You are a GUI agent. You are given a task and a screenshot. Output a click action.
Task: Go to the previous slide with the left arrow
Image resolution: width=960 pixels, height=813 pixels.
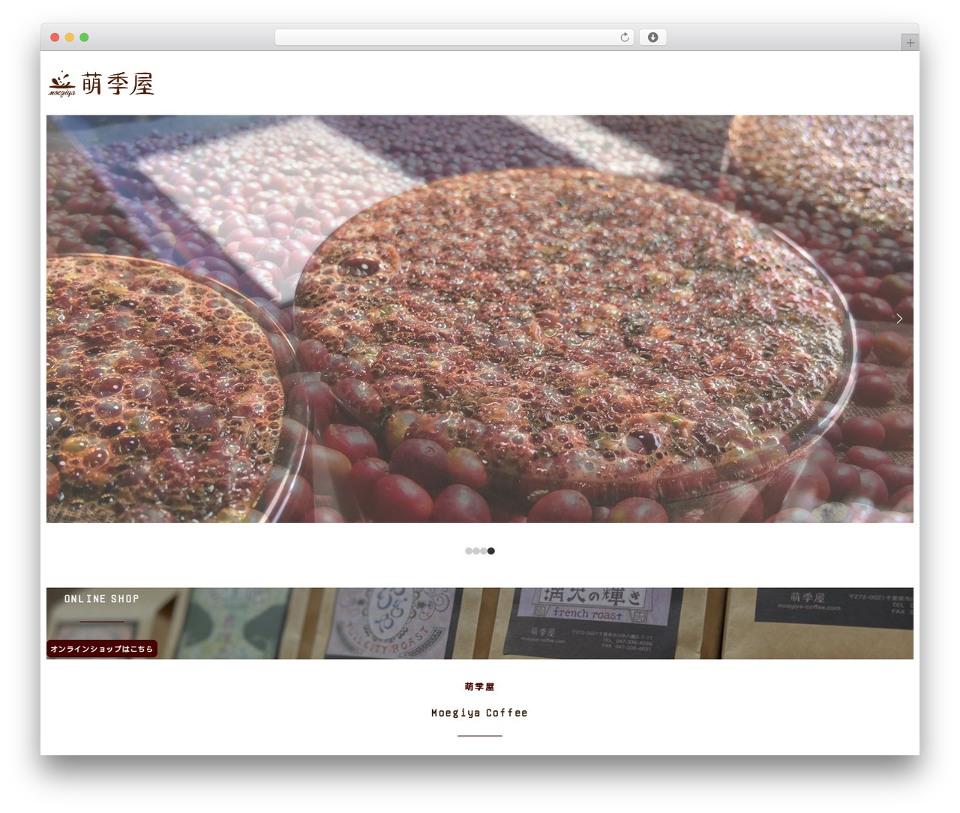tap(61, 319)
